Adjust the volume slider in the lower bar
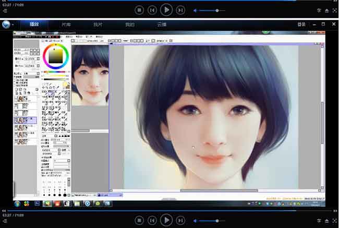The height and width of the screenshot is (228, 339). [212, 221]
